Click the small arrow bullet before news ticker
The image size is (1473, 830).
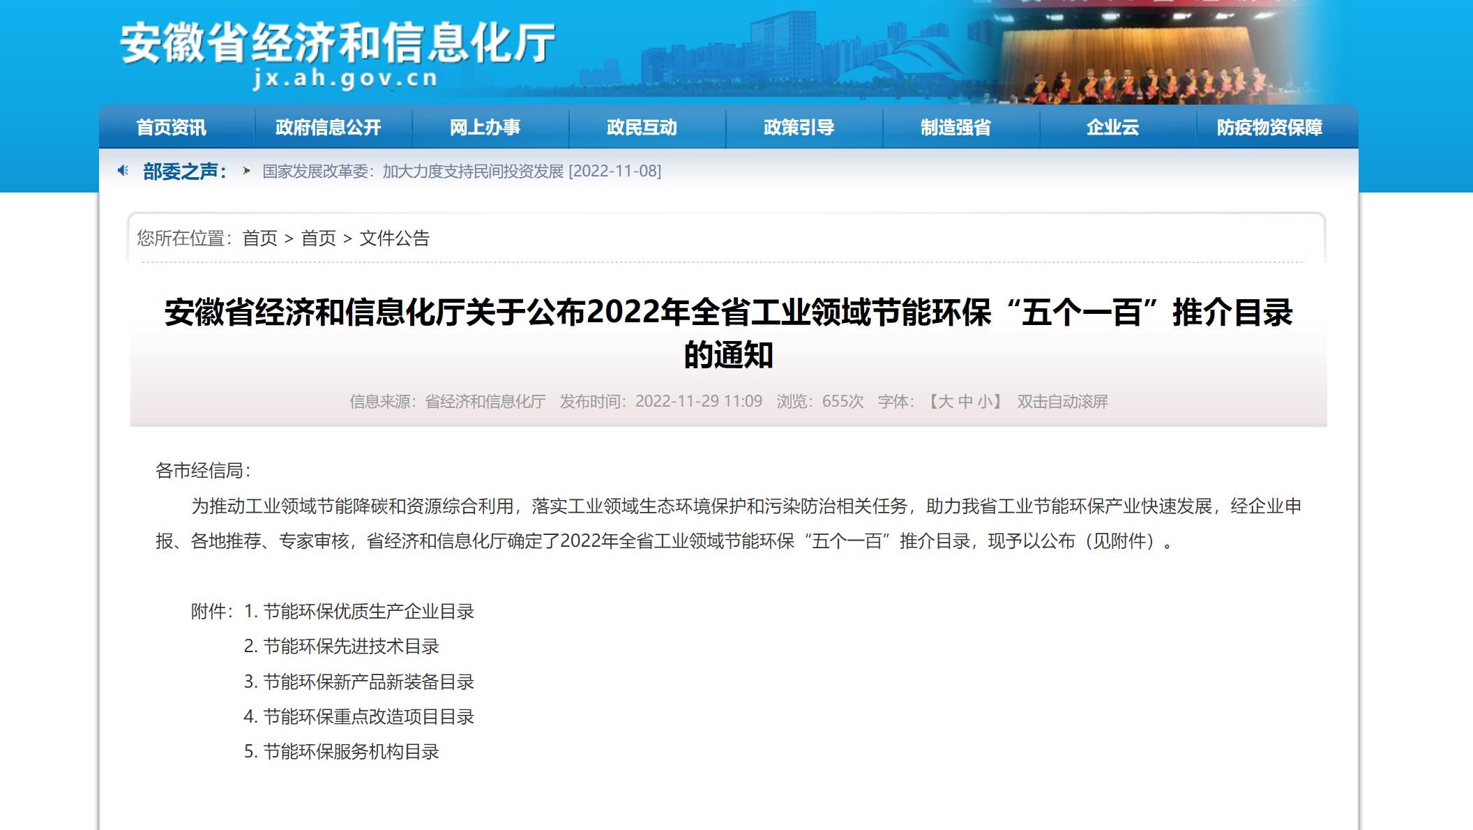246,171
